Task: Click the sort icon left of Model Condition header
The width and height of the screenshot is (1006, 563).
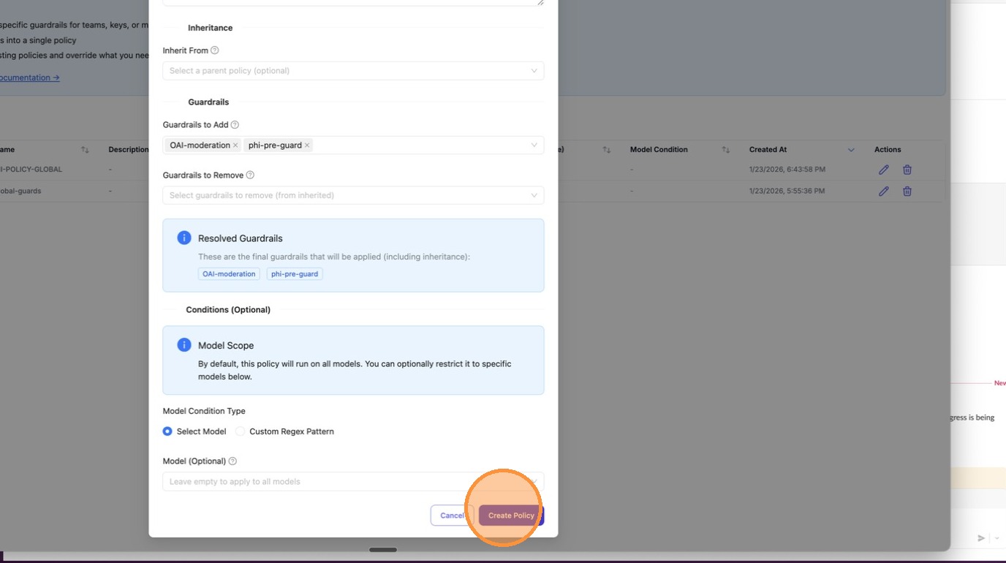Action: 607,150
